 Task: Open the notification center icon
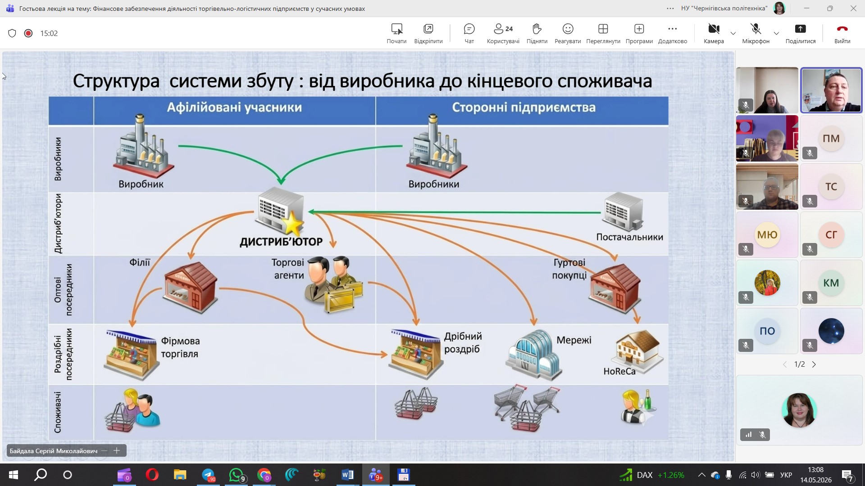point(848,475)
